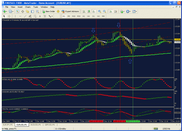Toggle the Expert Advisors button
182x131 pixels.
[70, 11]
